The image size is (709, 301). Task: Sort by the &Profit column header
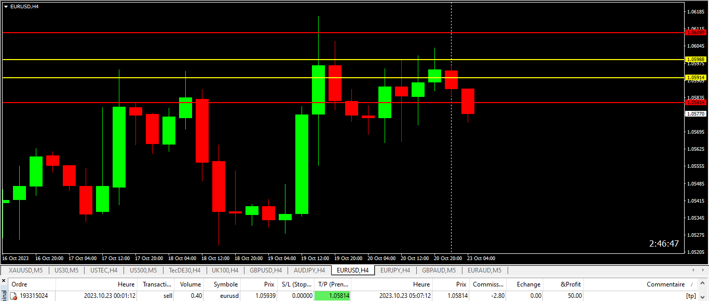570,284
